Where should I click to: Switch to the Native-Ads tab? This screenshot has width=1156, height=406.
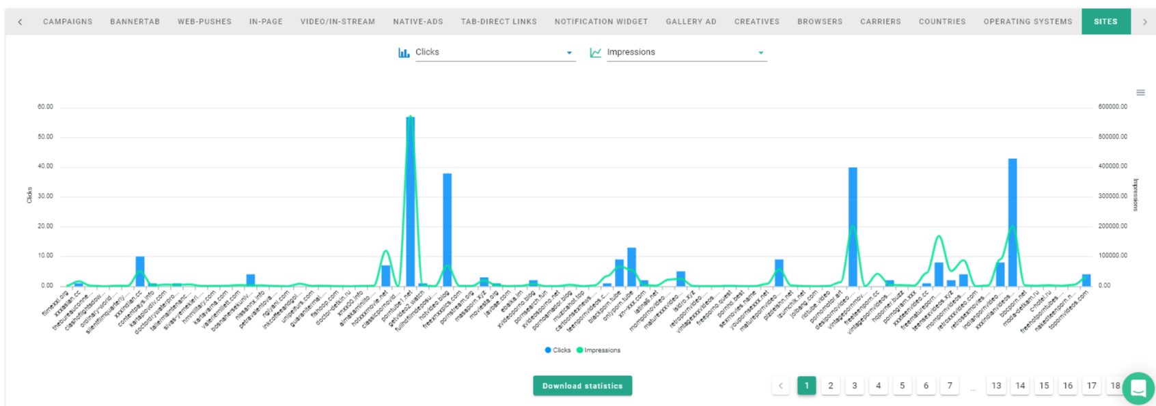(x=417, y=22)
